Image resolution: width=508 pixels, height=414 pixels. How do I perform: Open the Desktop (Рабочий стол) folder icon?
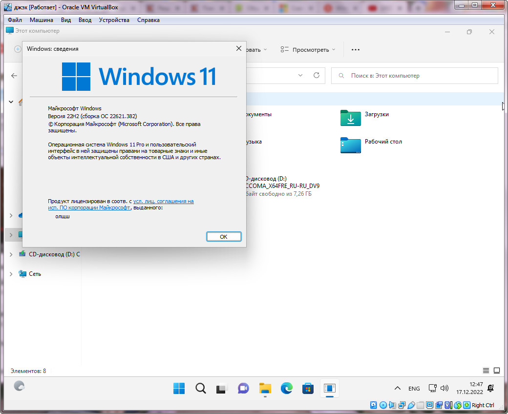coord(351,145)
